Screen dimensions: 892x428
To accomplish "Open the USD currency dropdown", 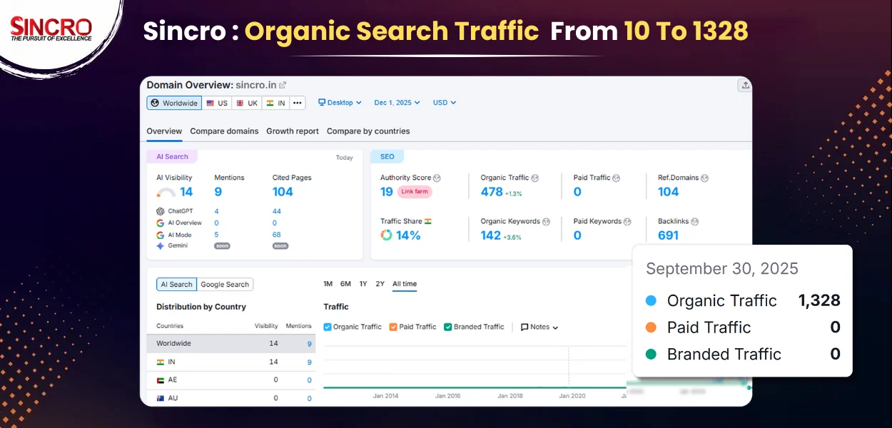I will pyautogui.click(x=444, y=103).
